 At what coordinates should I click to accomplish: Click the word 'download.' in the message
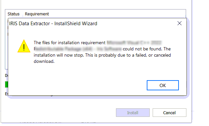44,62
